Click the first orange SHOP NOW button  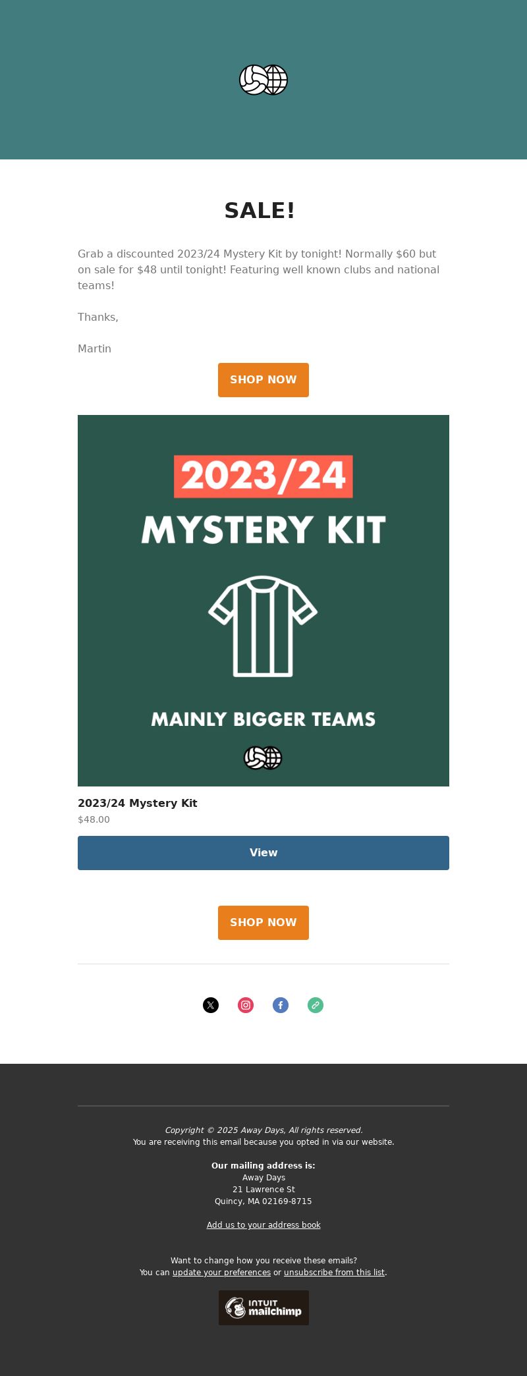pos(263,380)
